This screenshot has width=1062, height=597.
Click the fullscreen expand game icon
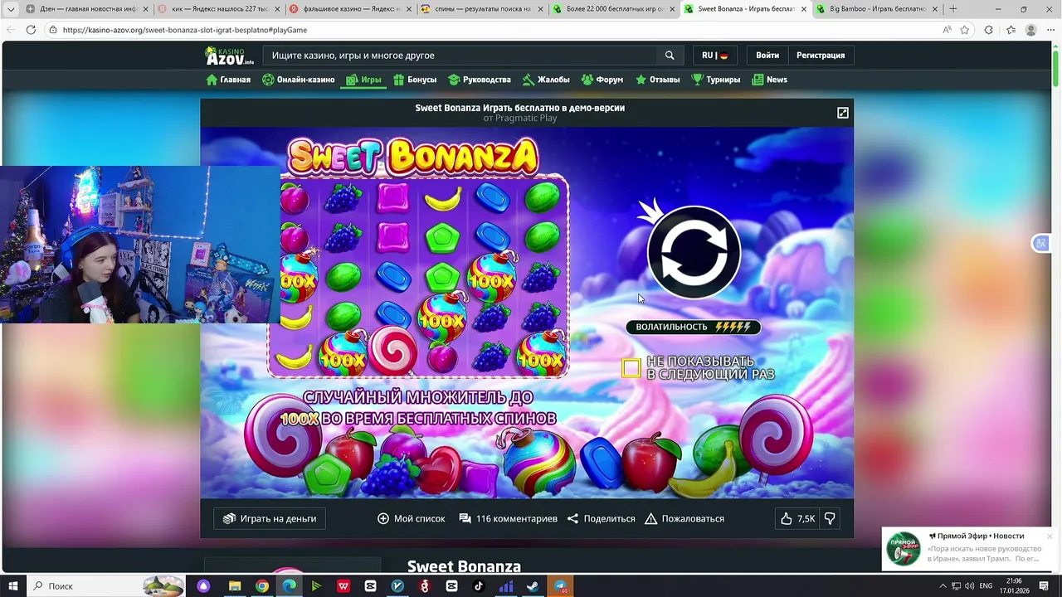pyautogui.click(x=842, y=113)
